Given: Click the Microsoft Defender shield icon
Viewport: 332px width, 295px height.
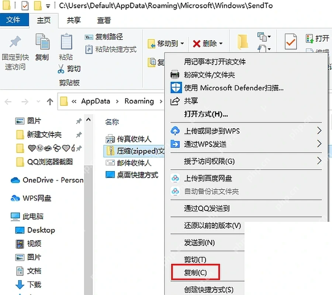Looking at the screenshot, I should tap(176, 88).
